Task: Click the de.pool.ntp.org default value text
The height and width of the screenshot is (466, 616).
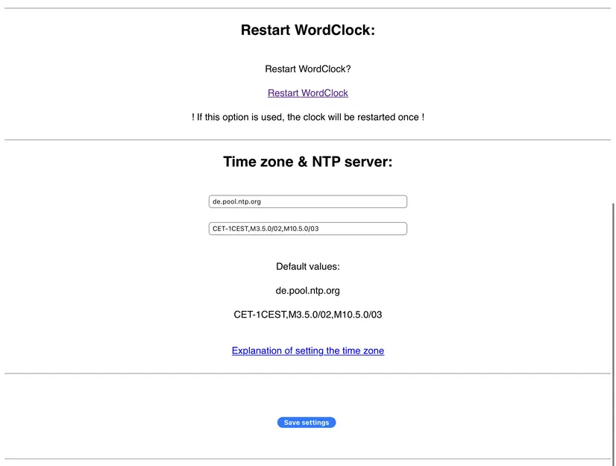Action: pyautogui.click(x=307, y=290)
